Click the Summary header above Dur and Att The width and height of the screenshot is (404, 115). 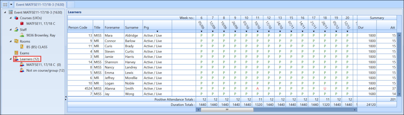(377, 18)
